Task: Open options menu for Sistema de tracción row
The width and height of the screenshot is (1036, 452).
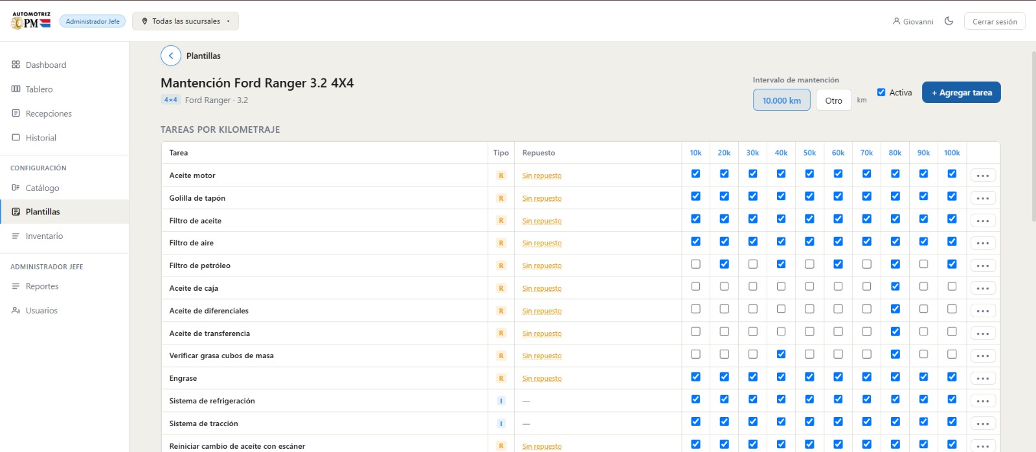Action: point(983,424)
